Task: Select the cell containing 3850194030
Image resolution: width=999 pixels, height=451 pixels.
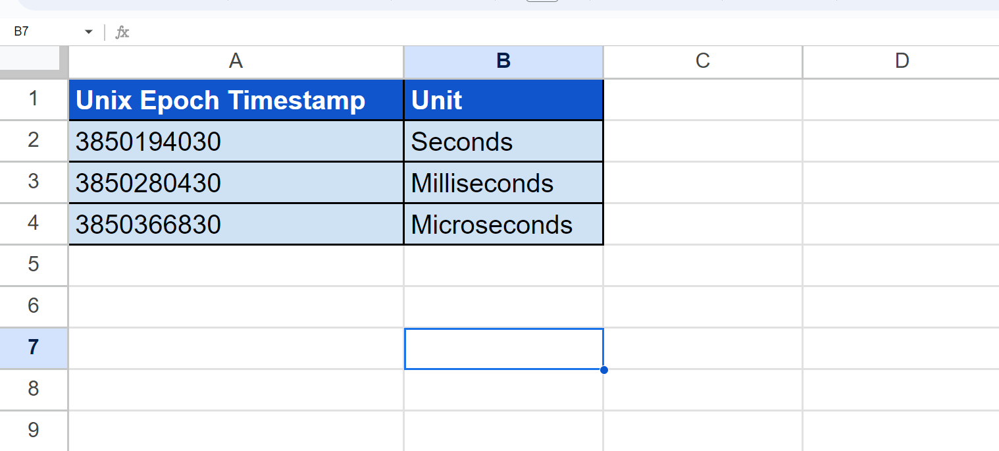Action: (236, 142)
